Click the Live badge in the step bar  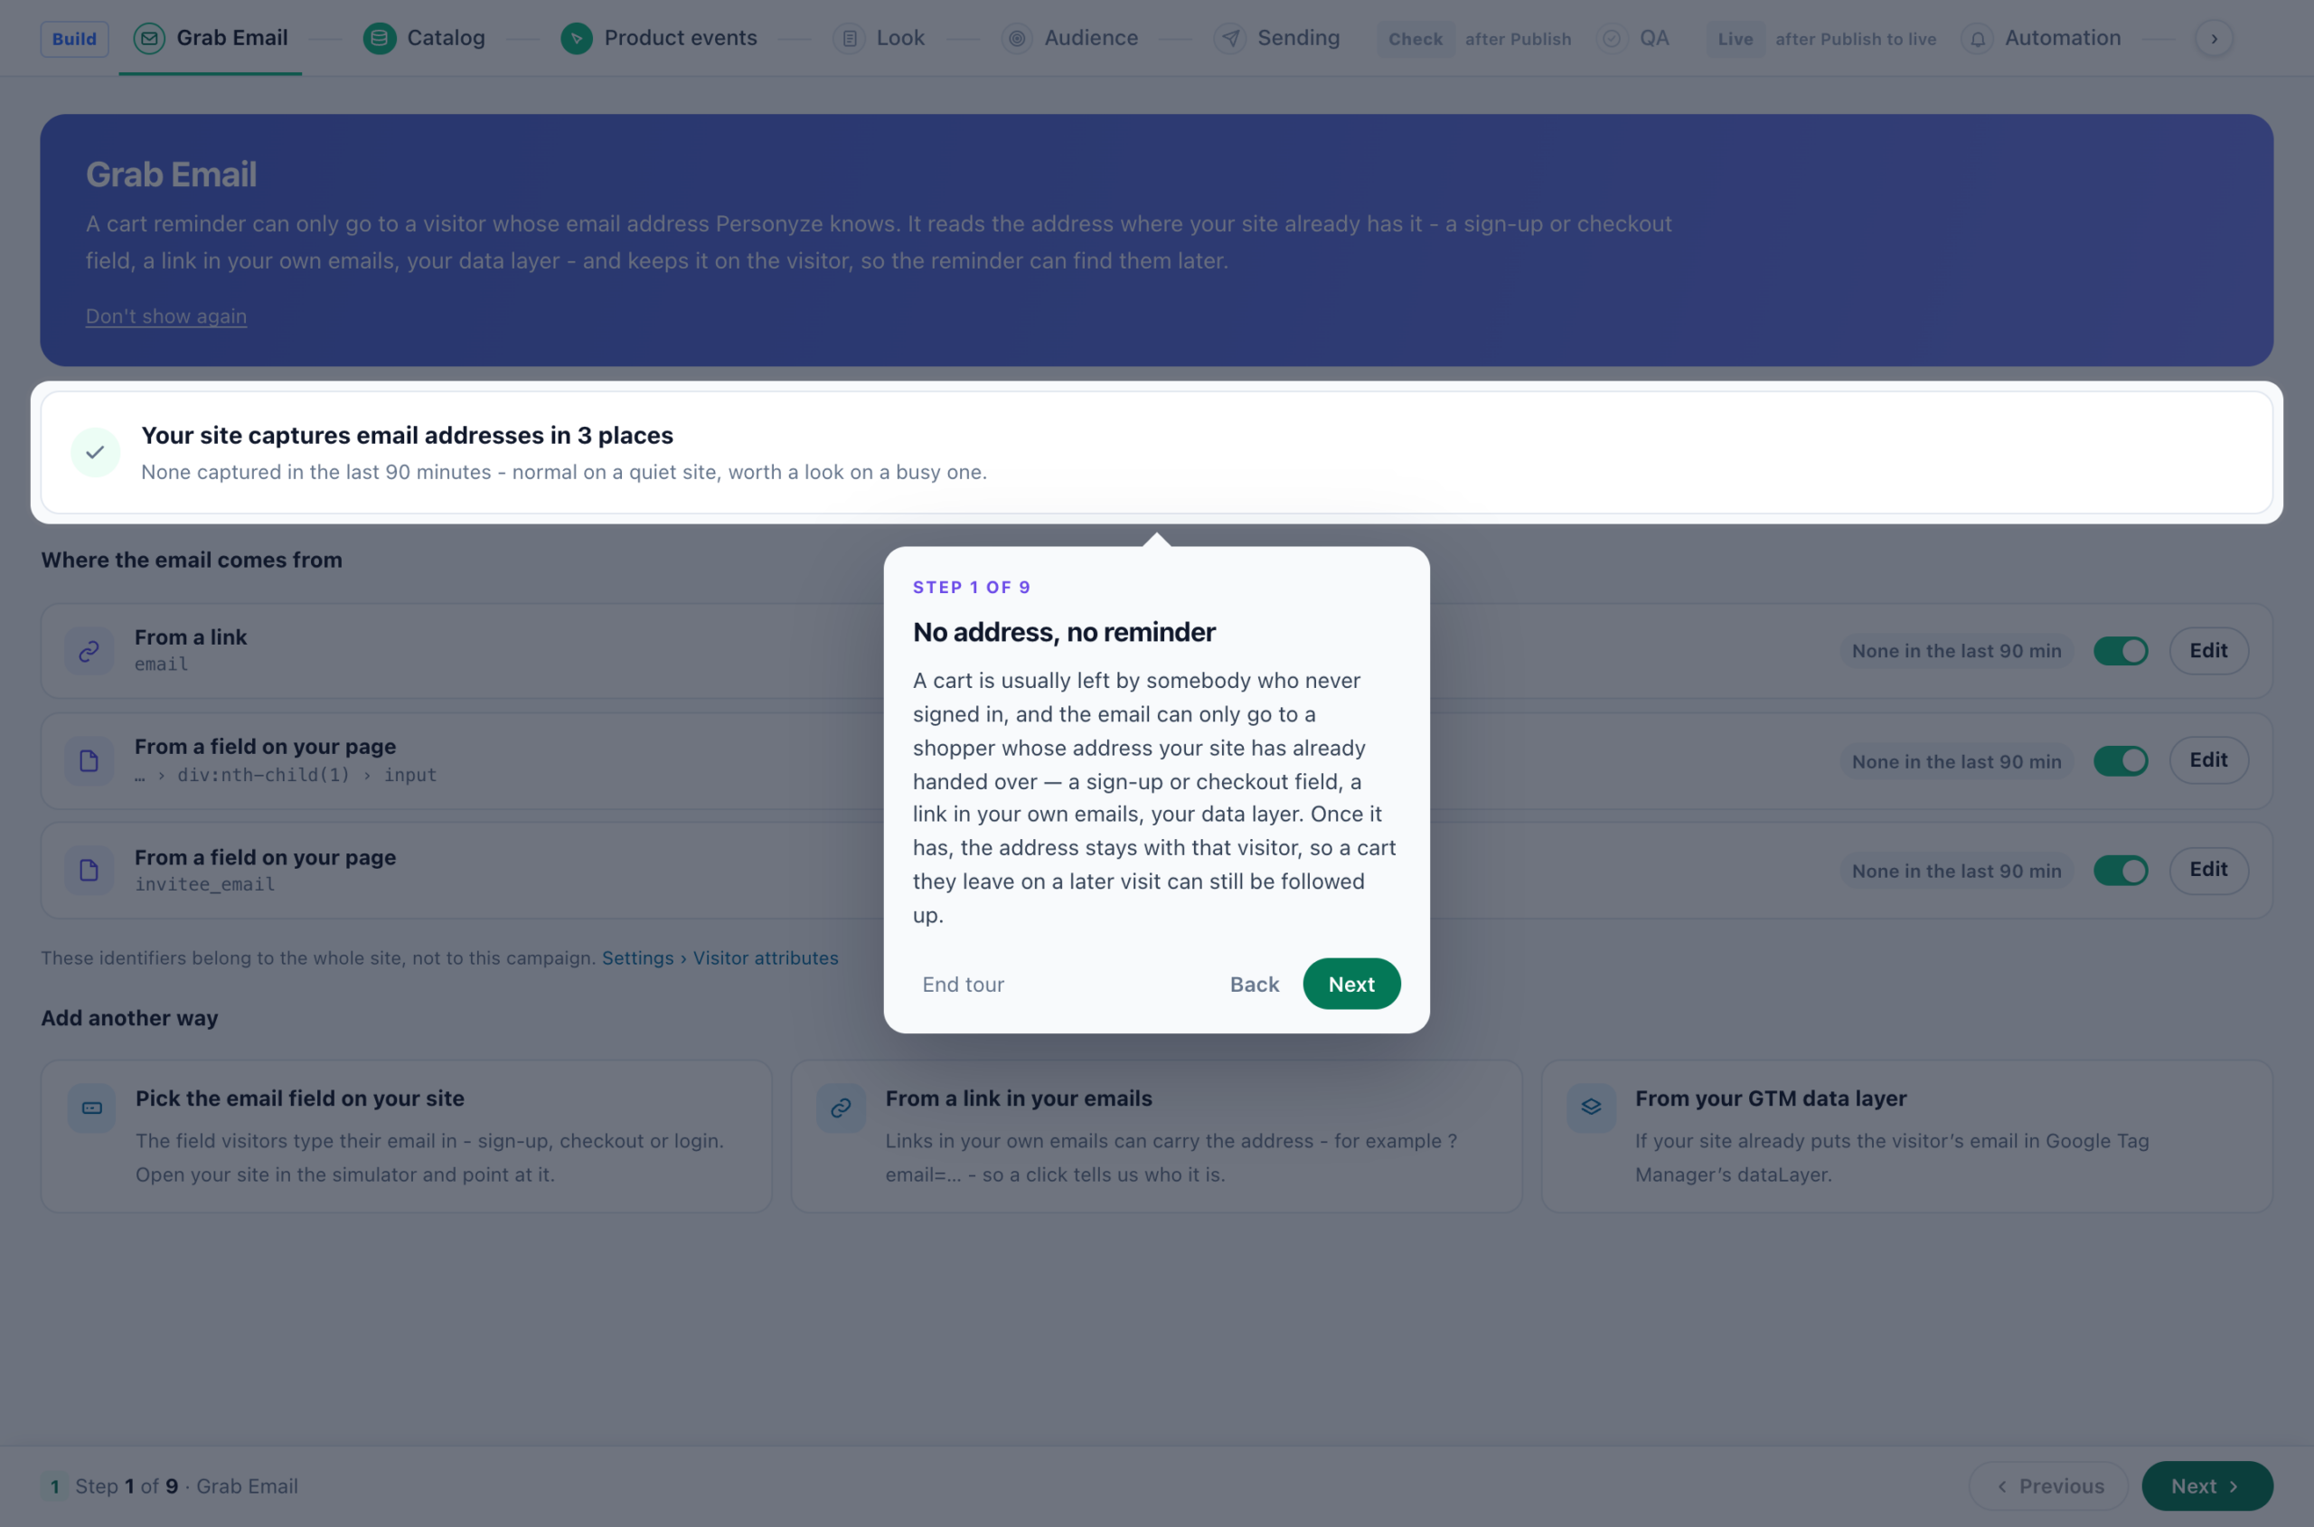(1735, 38)
